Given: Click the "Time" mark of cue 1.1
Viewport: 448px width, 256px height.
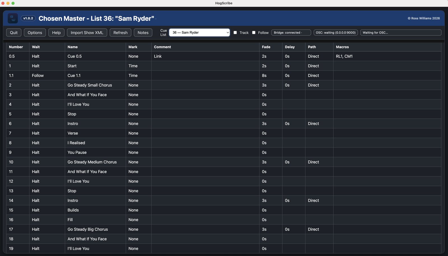Looking at the screenshot, I should (133, 76).
